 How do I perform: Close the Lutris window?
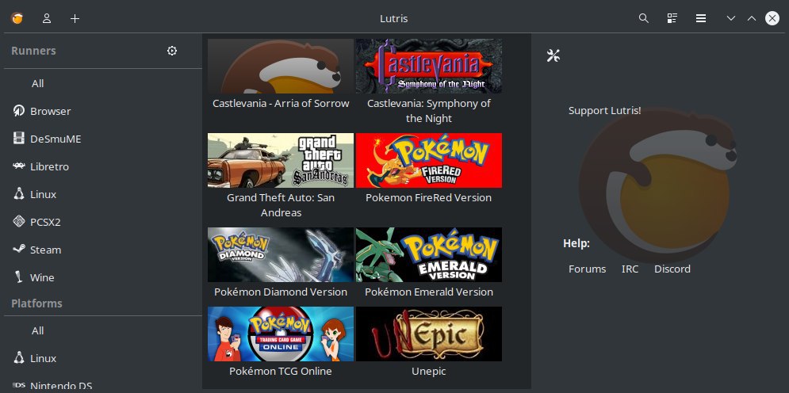[772, 18]
